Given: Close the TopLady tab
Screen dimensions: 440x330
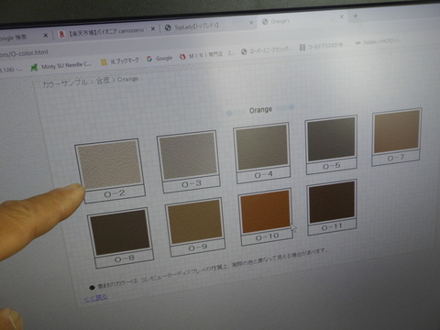Looking at the screenshot, I should click(x=251, y=22).
